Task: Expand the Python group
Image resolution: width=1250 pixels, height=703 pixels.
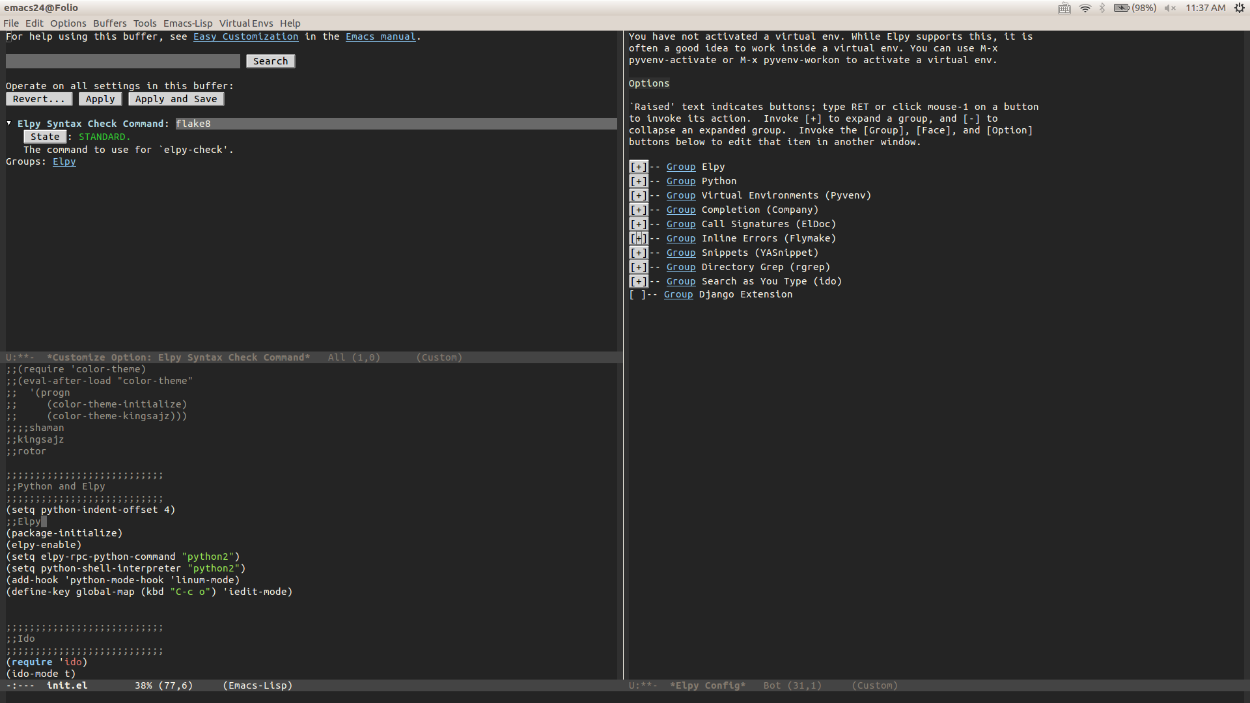Action: coord(639,181)
